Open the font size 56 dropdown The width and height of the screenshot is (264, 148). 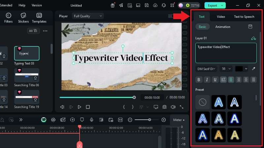(226, 69)
